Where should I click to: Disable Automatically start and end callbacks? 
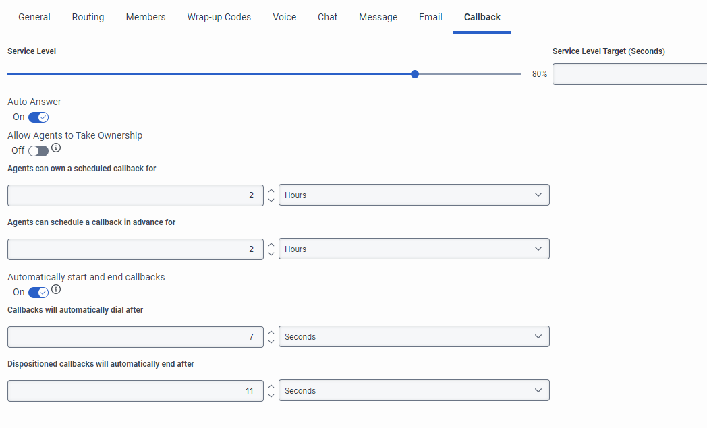point(38,293)
